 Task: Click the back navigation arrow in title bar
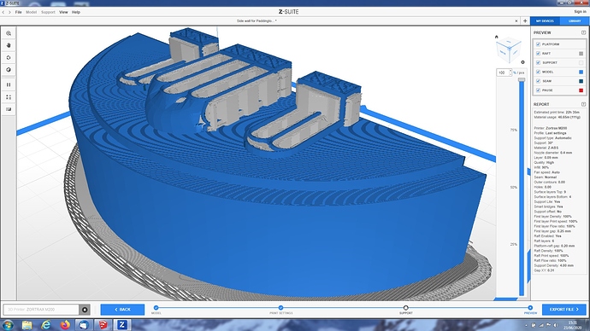(3, 12)
